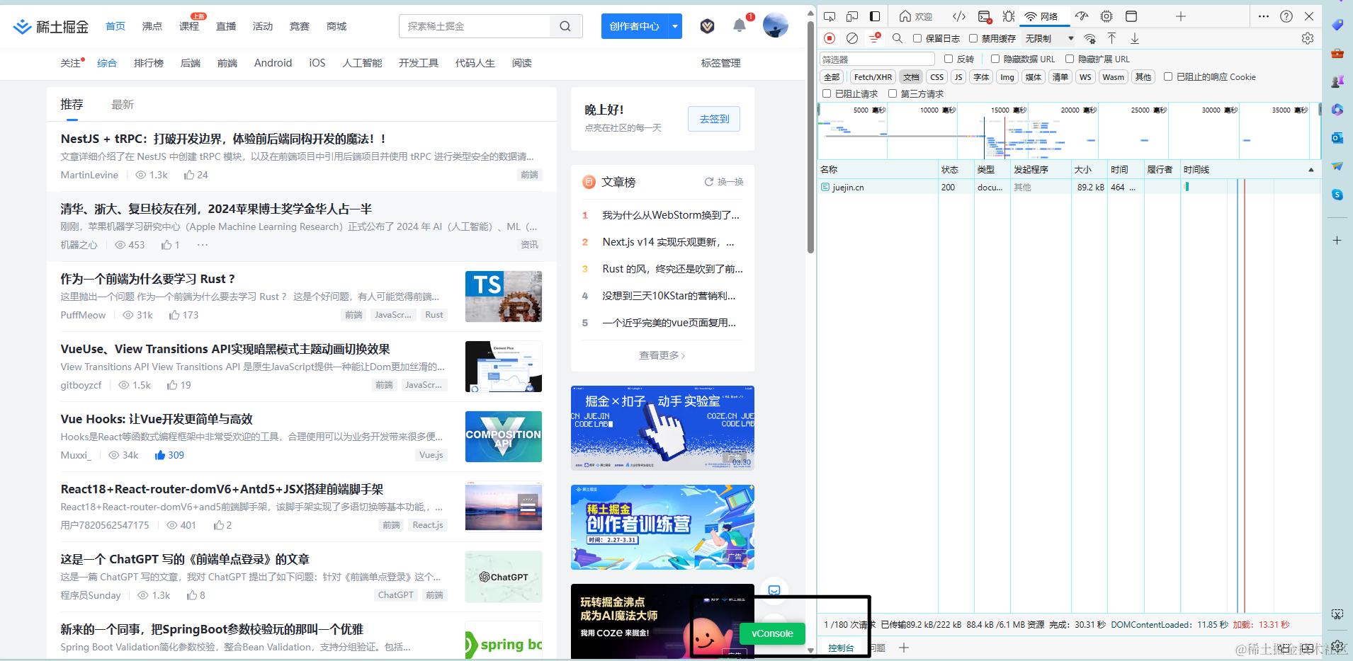Toggle the DevTools inspect element tool
The height and width of the screenshot is (661, 1353).
coord(830,16)
